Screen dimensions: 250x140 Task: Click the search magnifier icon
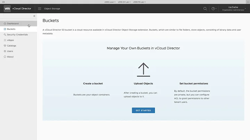[205, 9]
